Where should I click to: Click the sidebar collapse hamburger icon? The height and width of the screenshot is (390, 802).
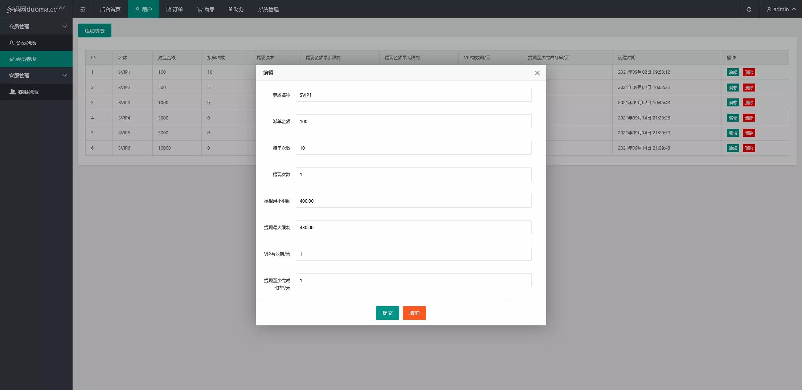coord(83,9)
